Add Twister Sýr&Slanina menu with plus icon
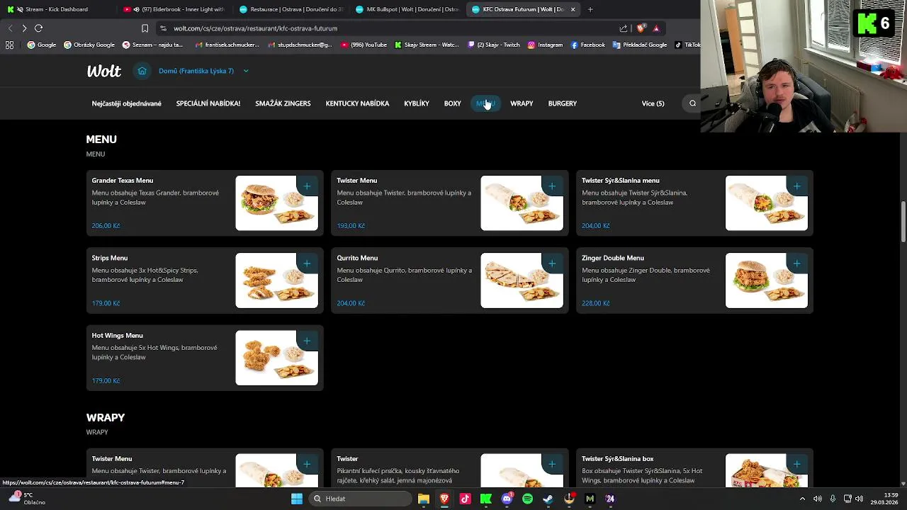Image resolution: width=907 pixels, height=510 pixels. click(797, 186)
